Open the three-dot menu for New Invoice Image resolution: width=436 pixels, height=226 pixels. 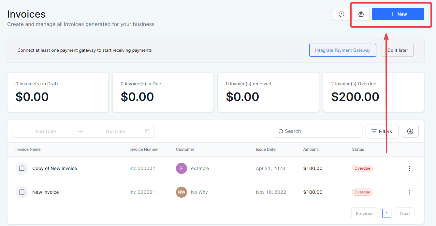click(x=410, y=192)
